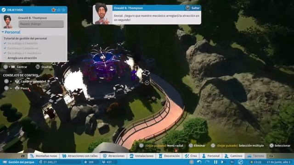Click the dialogue text about the mechanic

pyautogui.click(x=156, y=18)
